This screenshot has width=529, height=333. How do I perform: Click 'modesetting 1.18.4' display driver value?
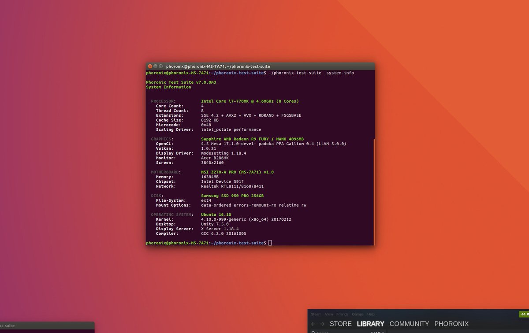[224, 153]
